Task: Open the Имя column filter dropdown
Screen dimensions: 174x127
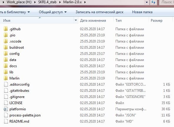Action: tap(76, 20)
